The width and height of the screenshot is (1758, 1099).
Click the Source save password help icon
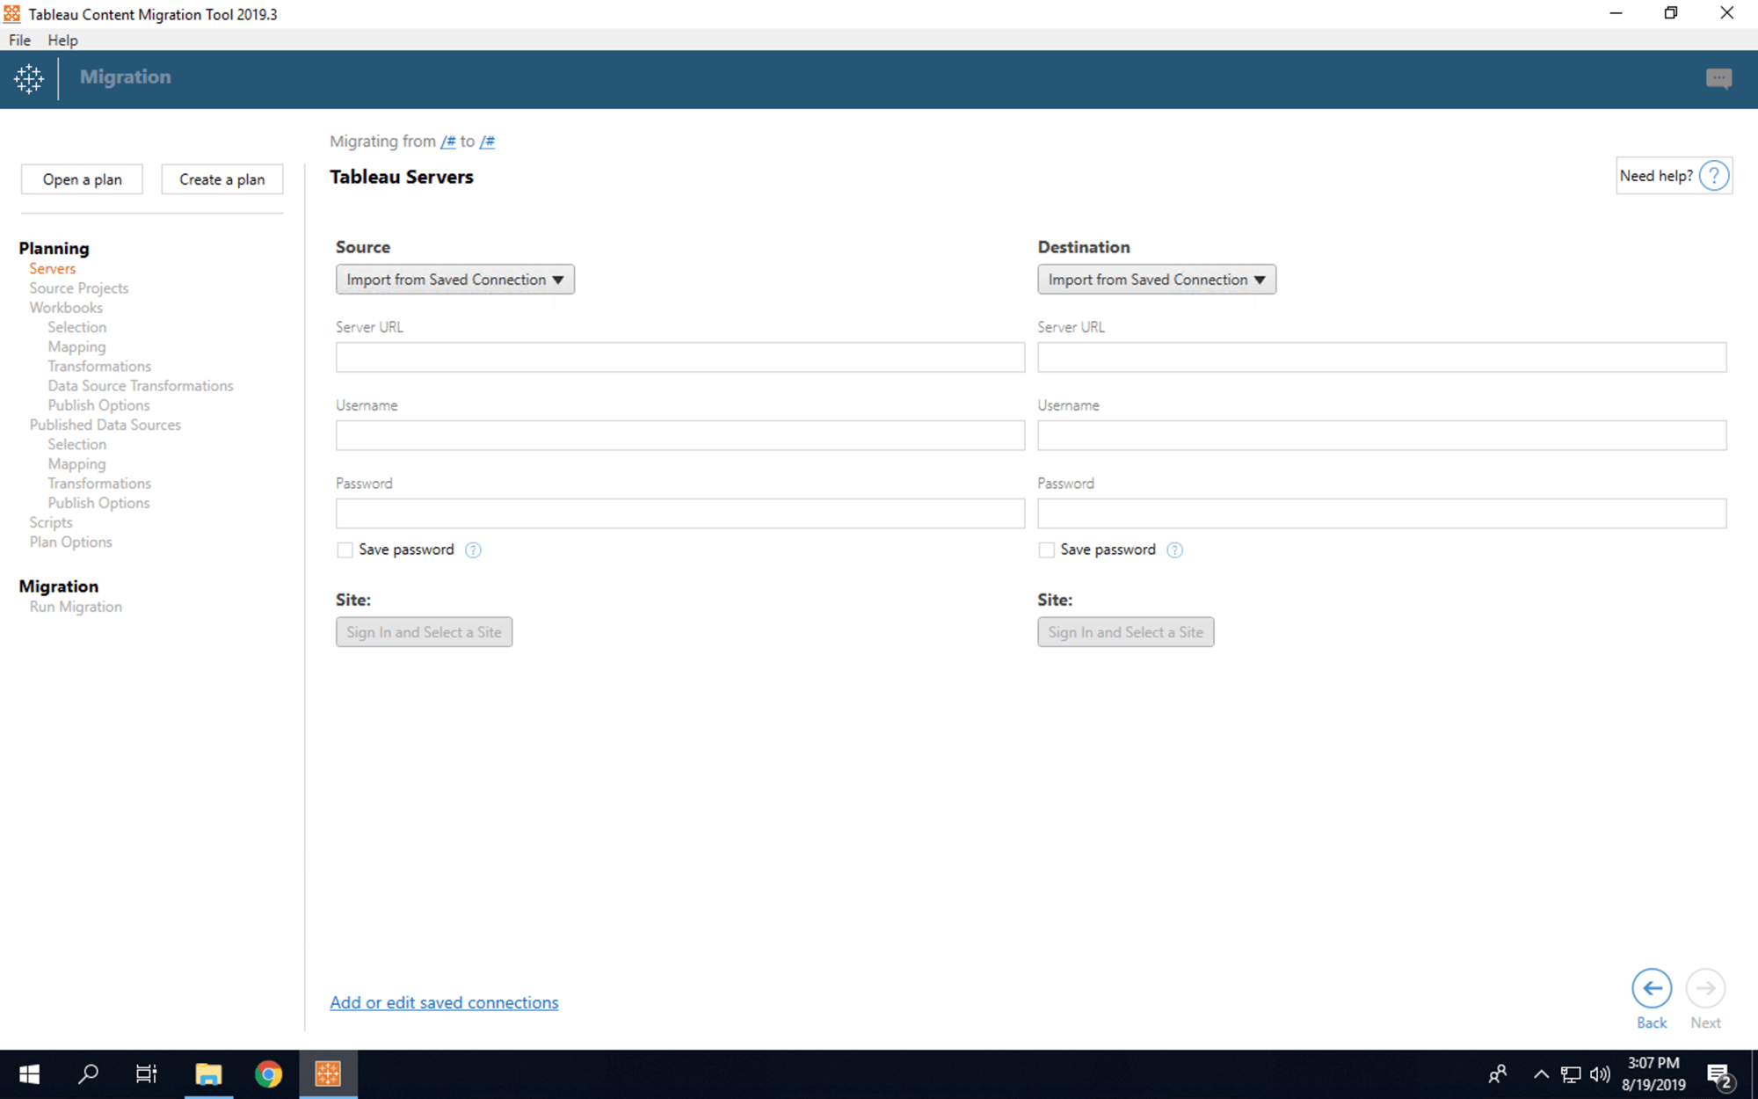pos(473,550)
